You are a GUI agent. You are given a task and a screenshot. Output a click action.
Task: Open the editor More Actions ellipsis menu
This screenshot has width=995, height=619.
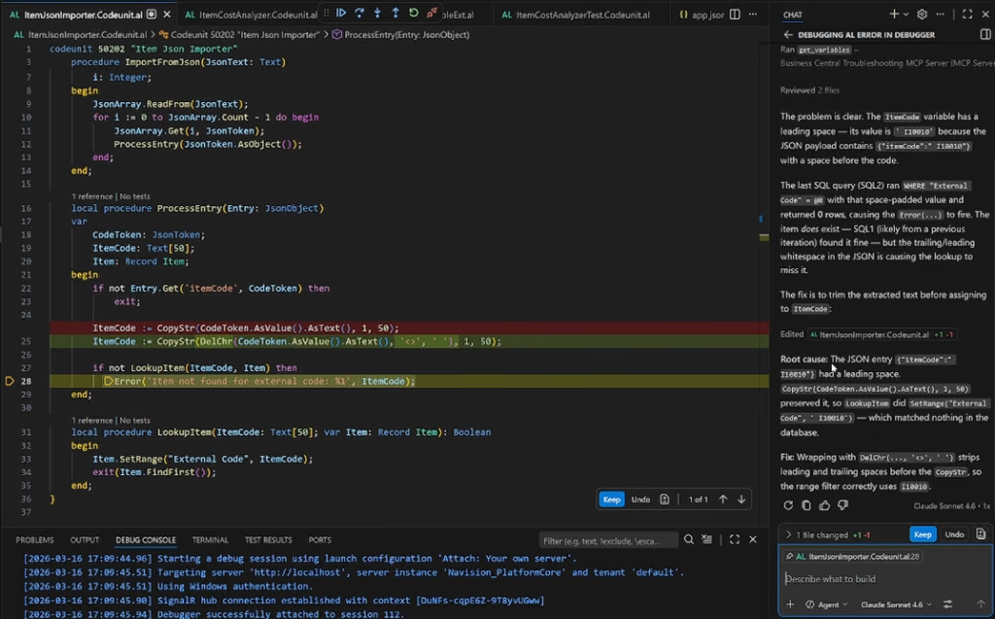pyautogui.click(x=753, y=14)
